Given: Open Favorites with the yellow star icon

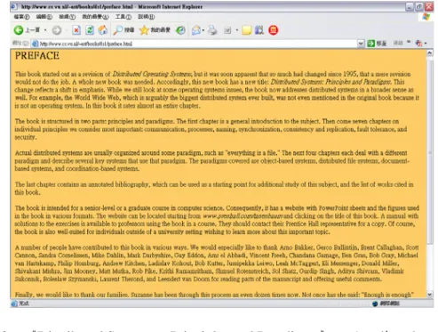Looking at the screenshot, I should point(155,30).
